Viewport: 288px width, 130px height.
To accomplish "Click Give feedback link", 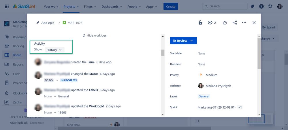I will pyautogui.click(x=19, y=123).
